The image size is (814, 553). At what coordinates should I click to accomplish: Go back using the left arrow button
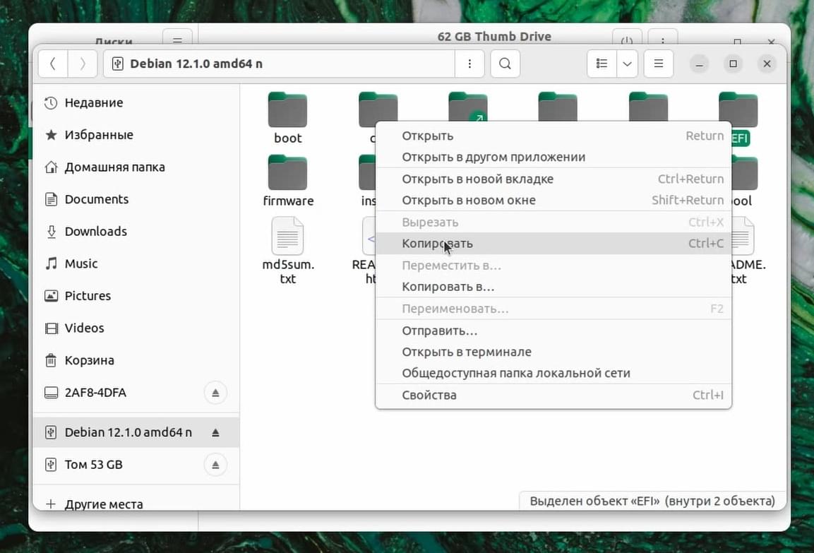click(x=53, y=64)
